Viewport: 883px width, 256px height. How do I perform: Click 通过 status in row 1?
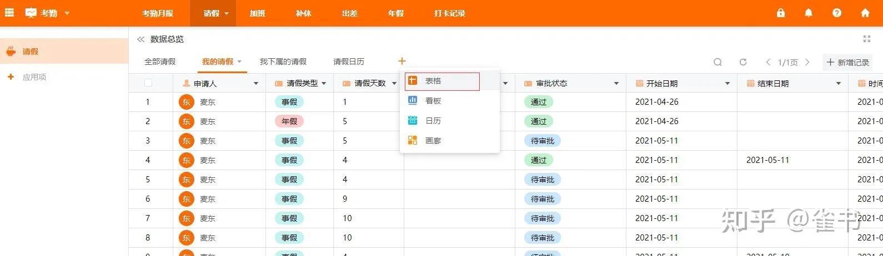pyautogui.click(x=539, y=102)
